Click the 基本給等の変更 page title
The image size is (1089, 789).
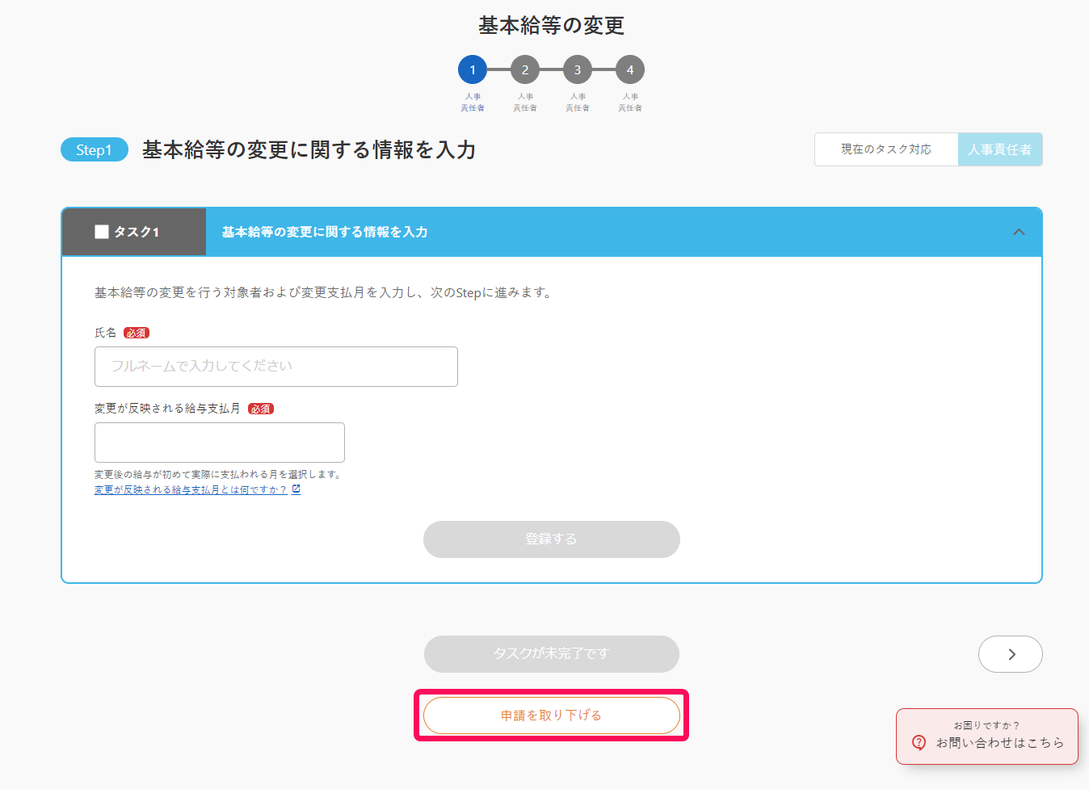(x=552, y=25)
